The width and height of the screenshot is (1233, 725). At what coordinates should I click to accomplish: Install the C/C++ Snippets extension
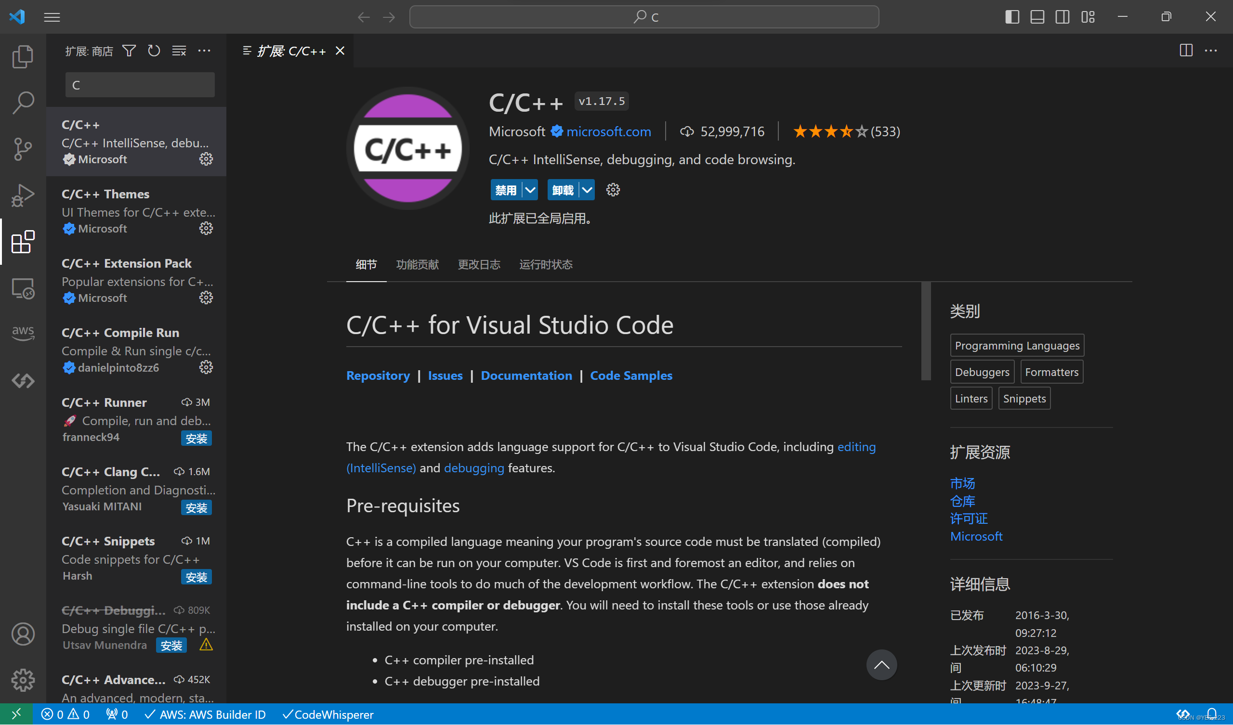point(196,577)
